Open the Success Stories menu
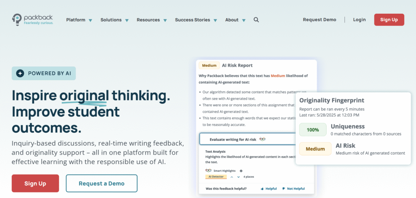416x198 pixels. click(x=192, y=20)
